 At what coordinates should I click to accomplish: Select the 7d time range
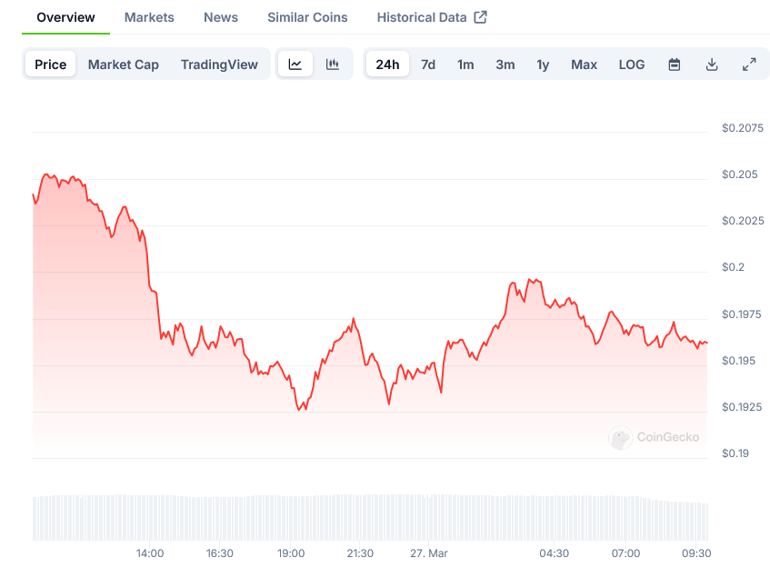pyautogui.click(x=428, y=65)
